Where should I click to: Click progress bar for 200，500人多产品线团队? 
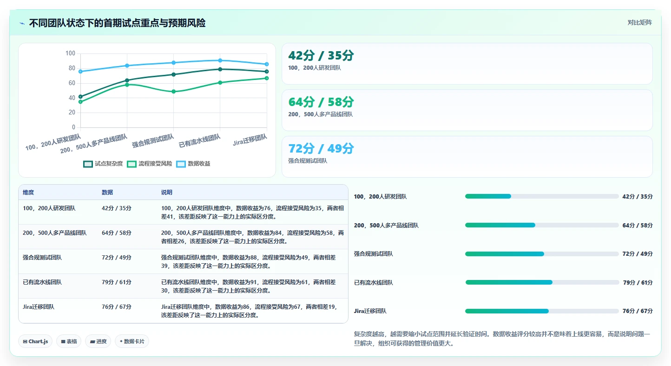pos(542,225)
